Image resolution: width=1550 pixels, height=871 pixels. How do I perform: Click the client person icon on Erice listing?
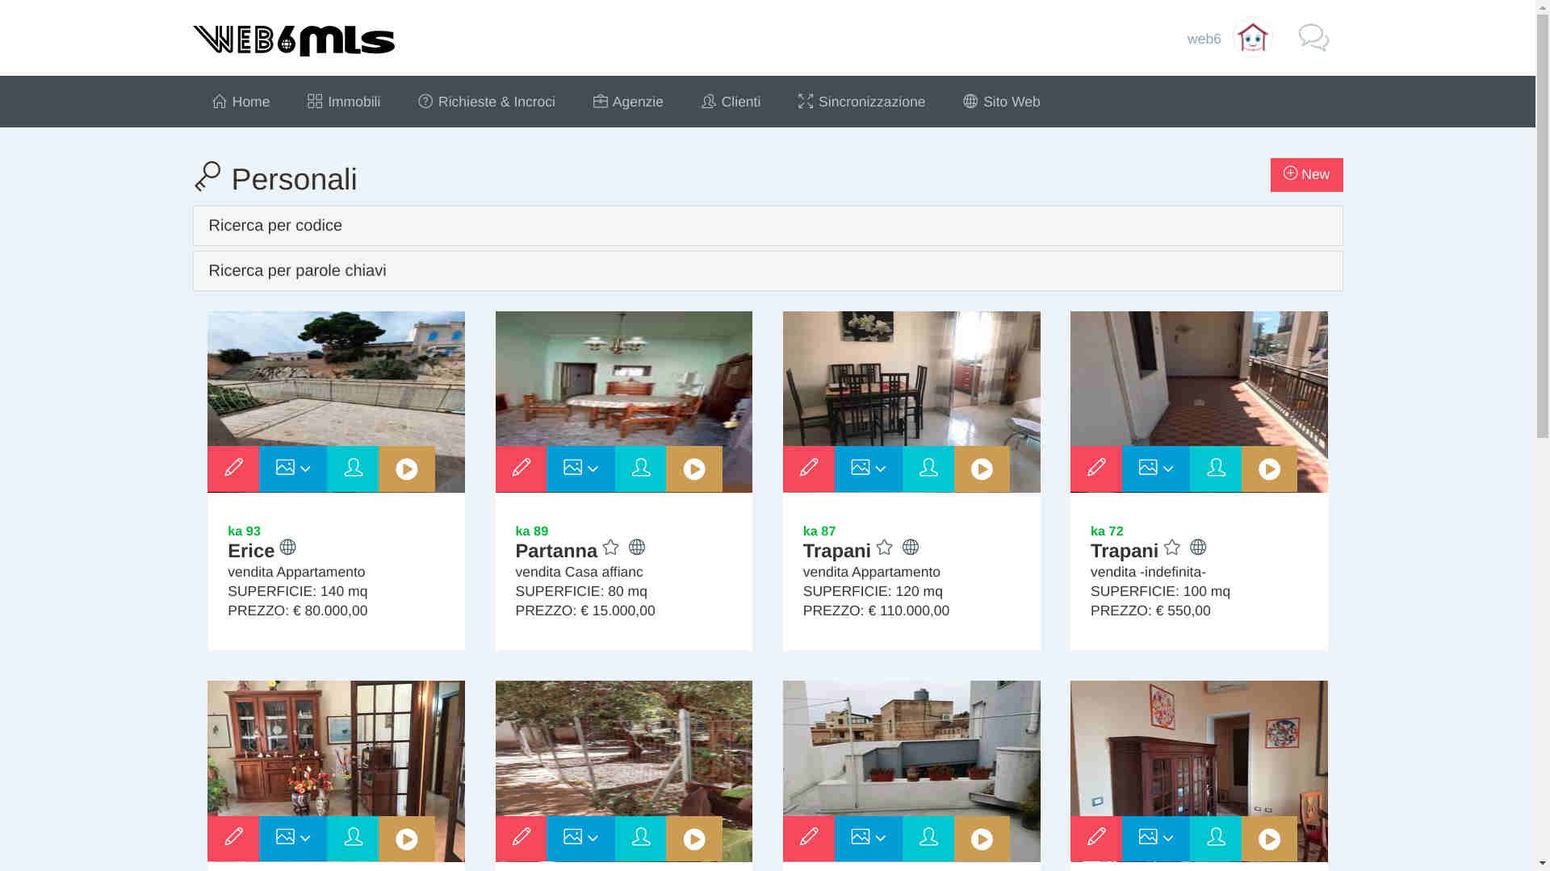tap(353, 469)
